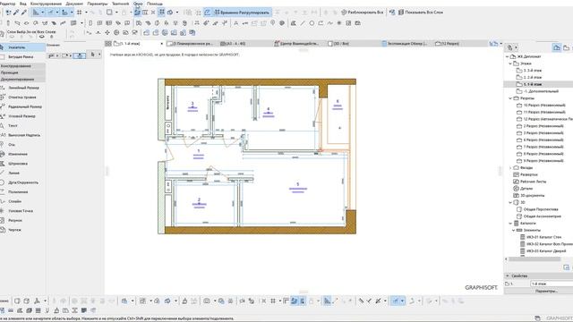
Task: Collapse the Разрезы folder
Action: 510,98
